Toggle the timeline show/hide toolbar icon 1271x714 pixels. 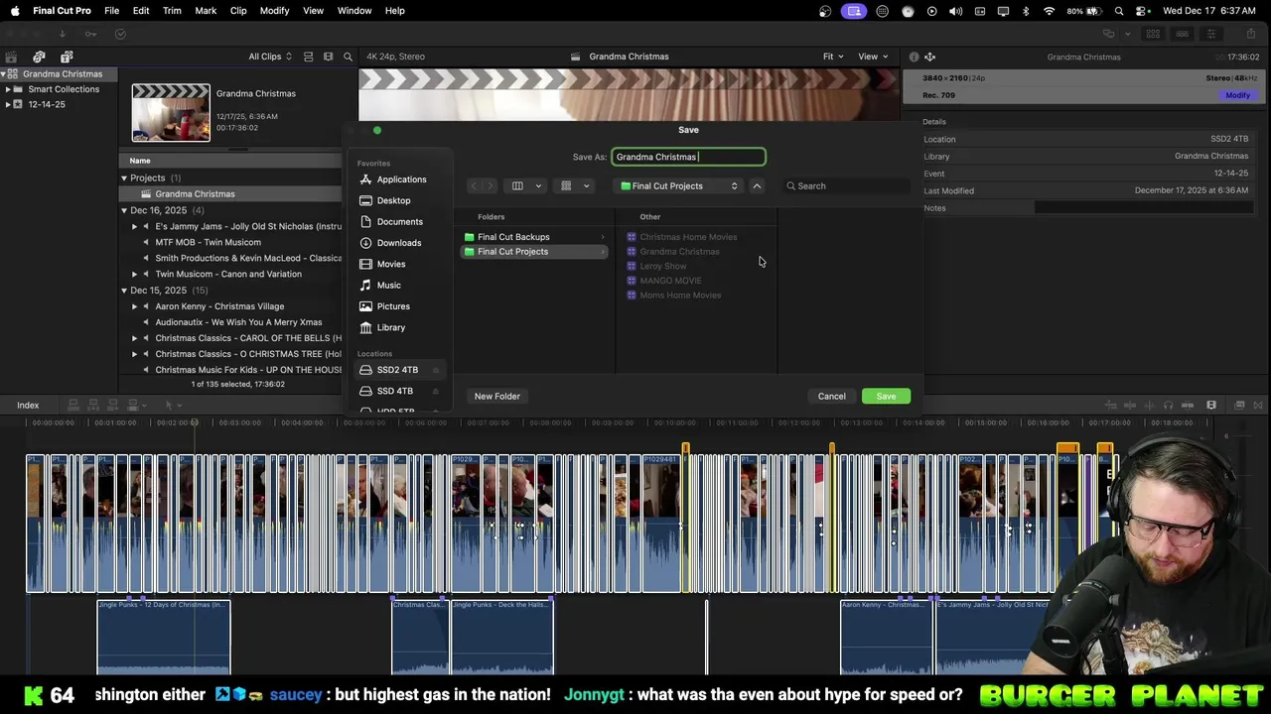point(1182,34)
